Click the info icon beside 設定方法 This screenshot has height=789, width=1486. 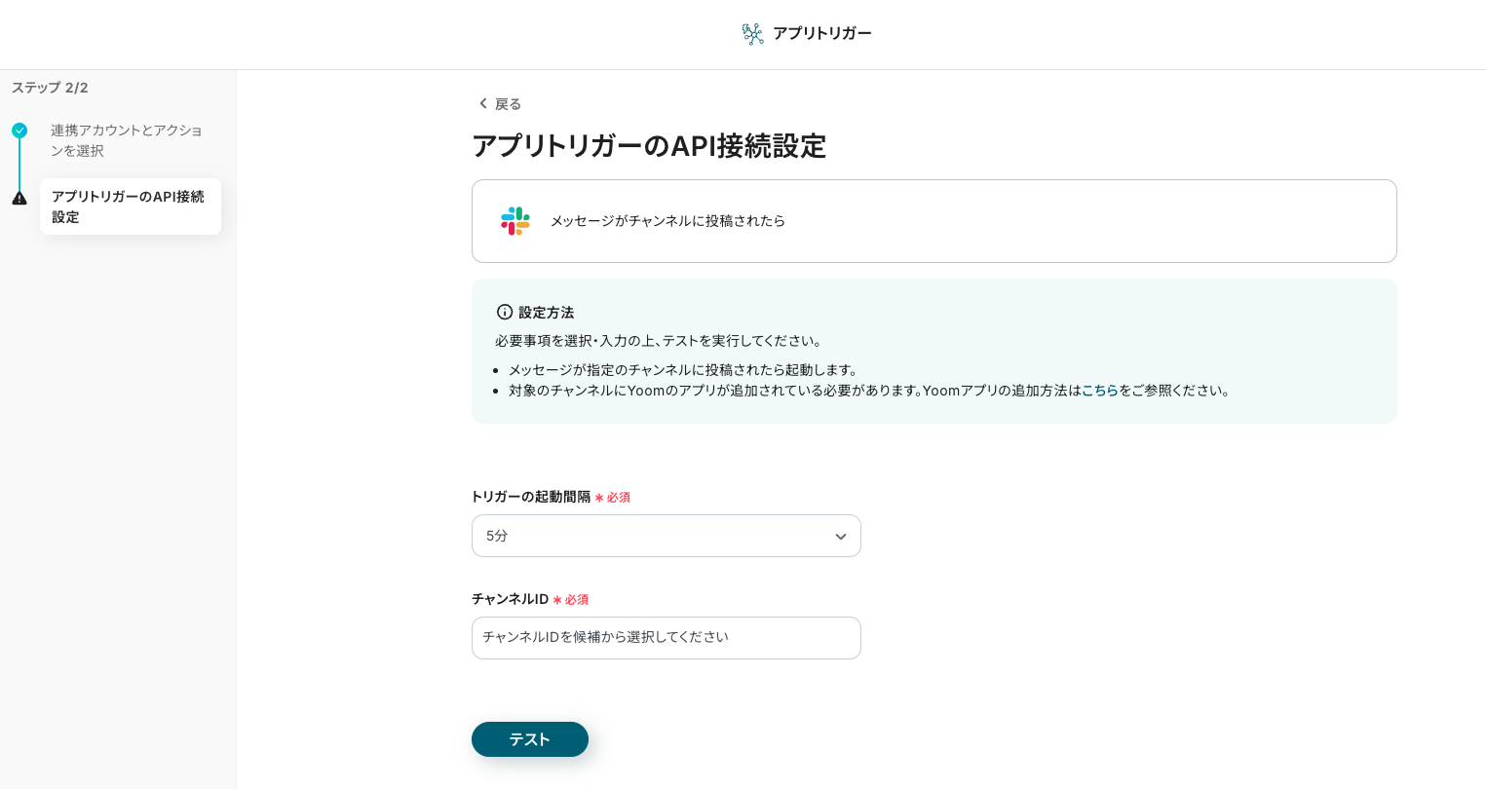505,312
